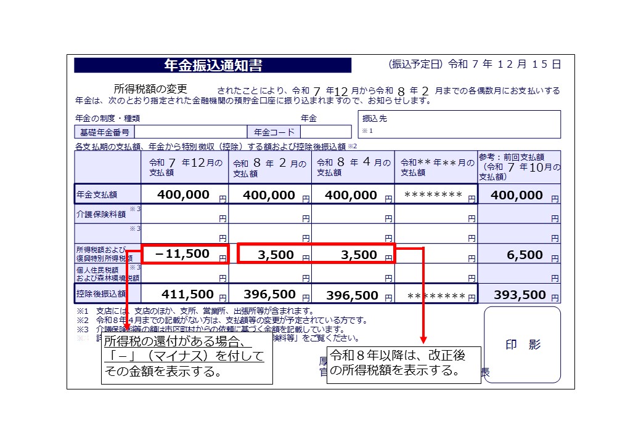Select the 基礎年金番号 entry field

(x=191, y=131)
